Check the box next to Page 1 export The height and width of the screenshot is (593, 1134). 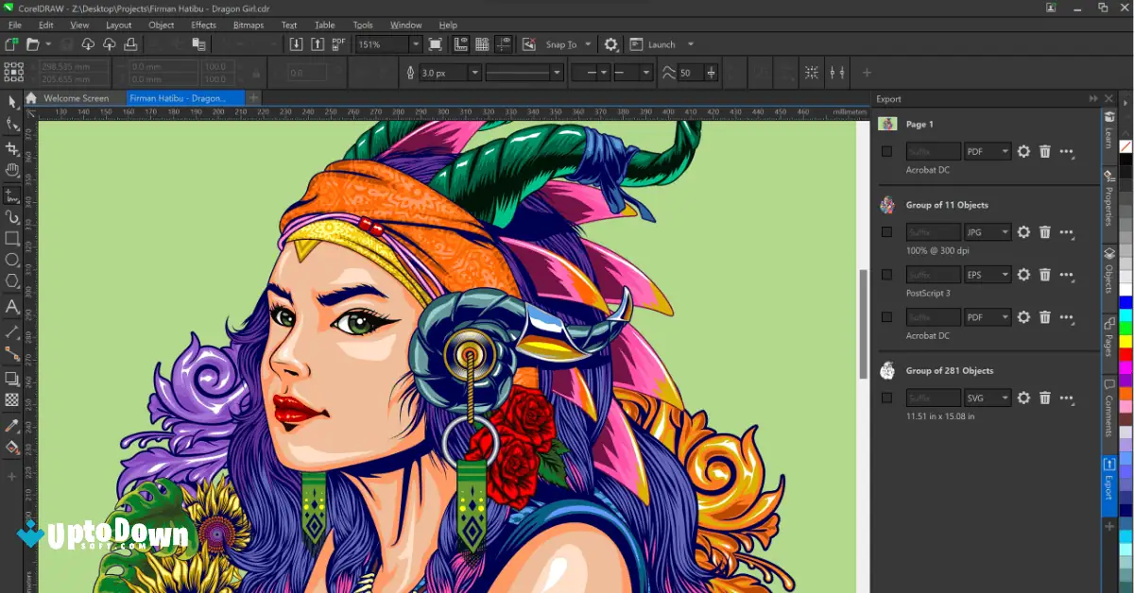886,151
